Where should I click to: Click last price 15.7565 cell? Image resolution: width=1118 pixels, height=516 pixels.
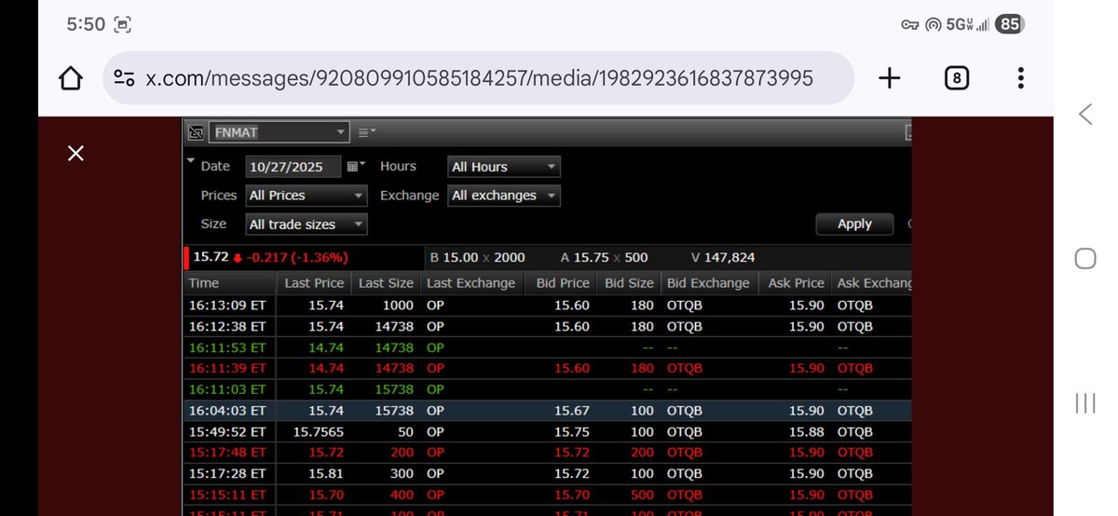pyautogui.click(x=319, y=431)
